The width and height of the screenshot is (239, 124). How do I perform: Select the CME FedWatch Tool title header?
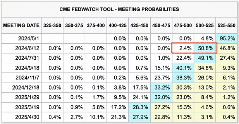pos(119,9)
